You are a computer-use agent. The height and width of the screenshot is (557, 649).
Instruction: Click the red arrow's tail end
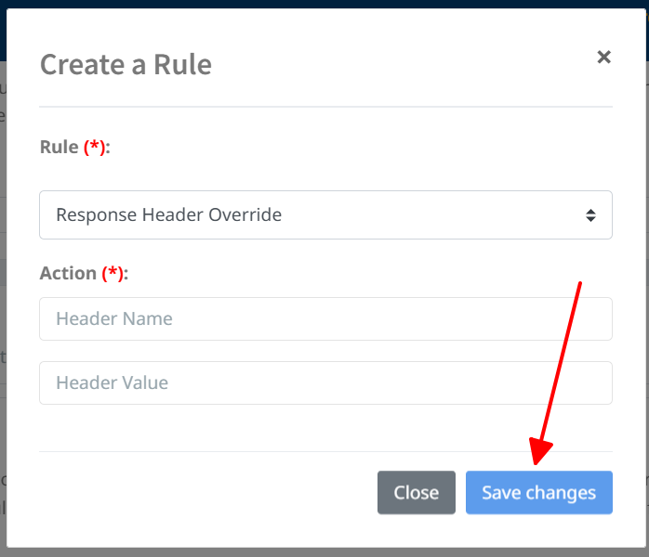click(x=581, y=282)
